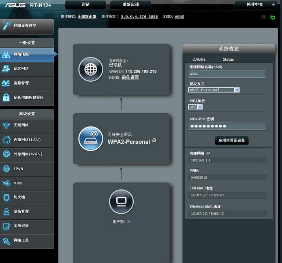
Task: Click the guest users status icon at top right
Action: pyautogui.click(x=263, y=17)
